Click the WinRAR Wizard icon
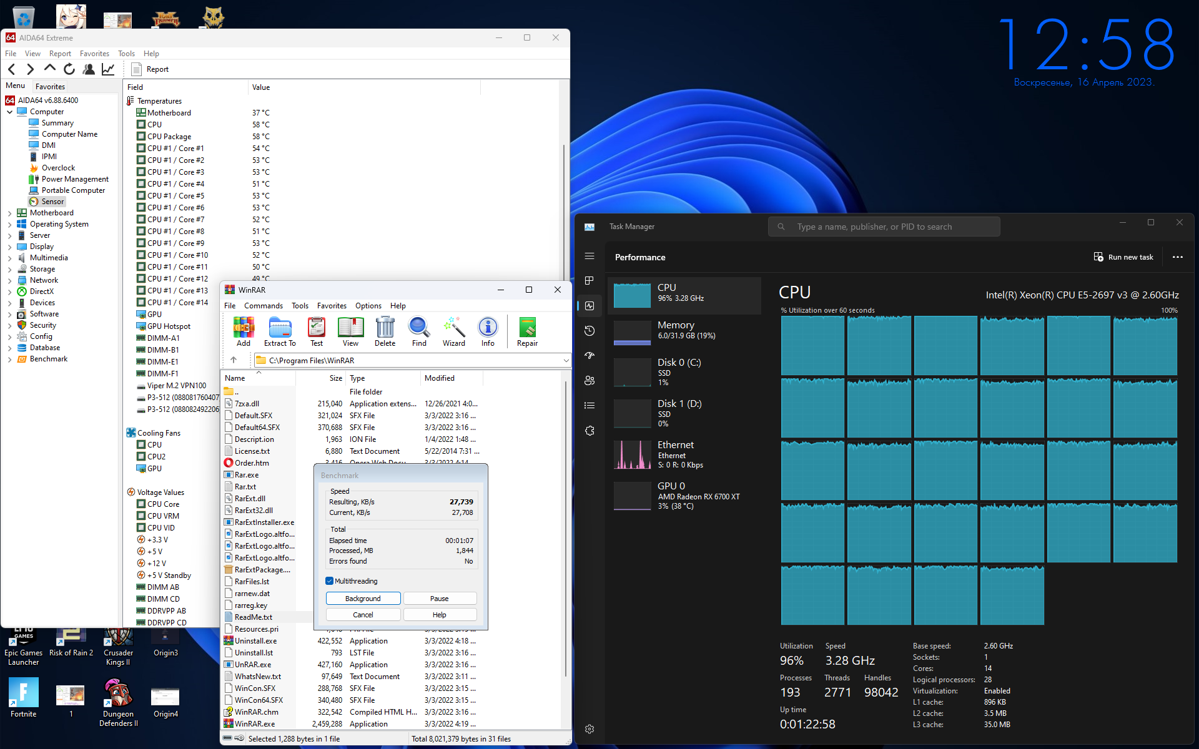Viewport: 1199px width, 749px height. 453,331
